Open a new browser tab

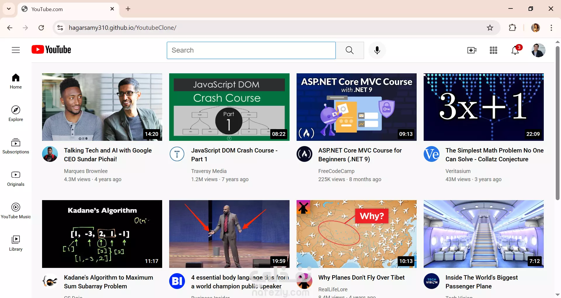(x=128, y=9)
